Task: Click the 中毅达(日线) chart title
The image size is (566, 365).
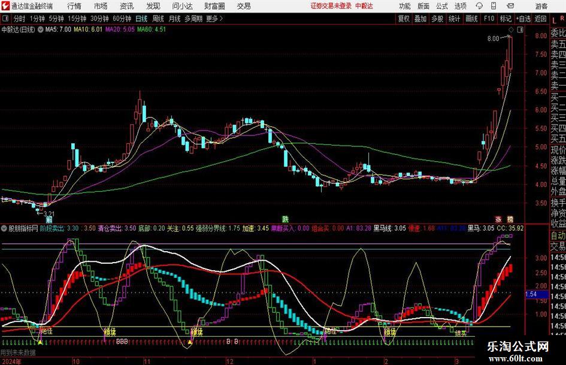Action: 18,29
